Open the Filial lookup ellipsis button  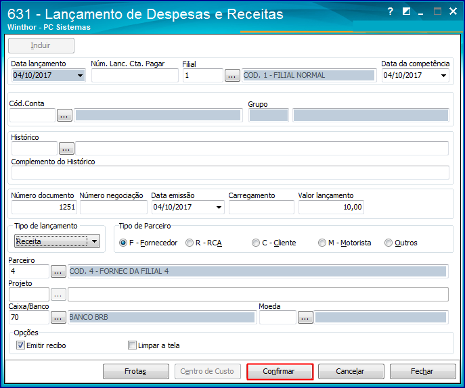(232, 76)
